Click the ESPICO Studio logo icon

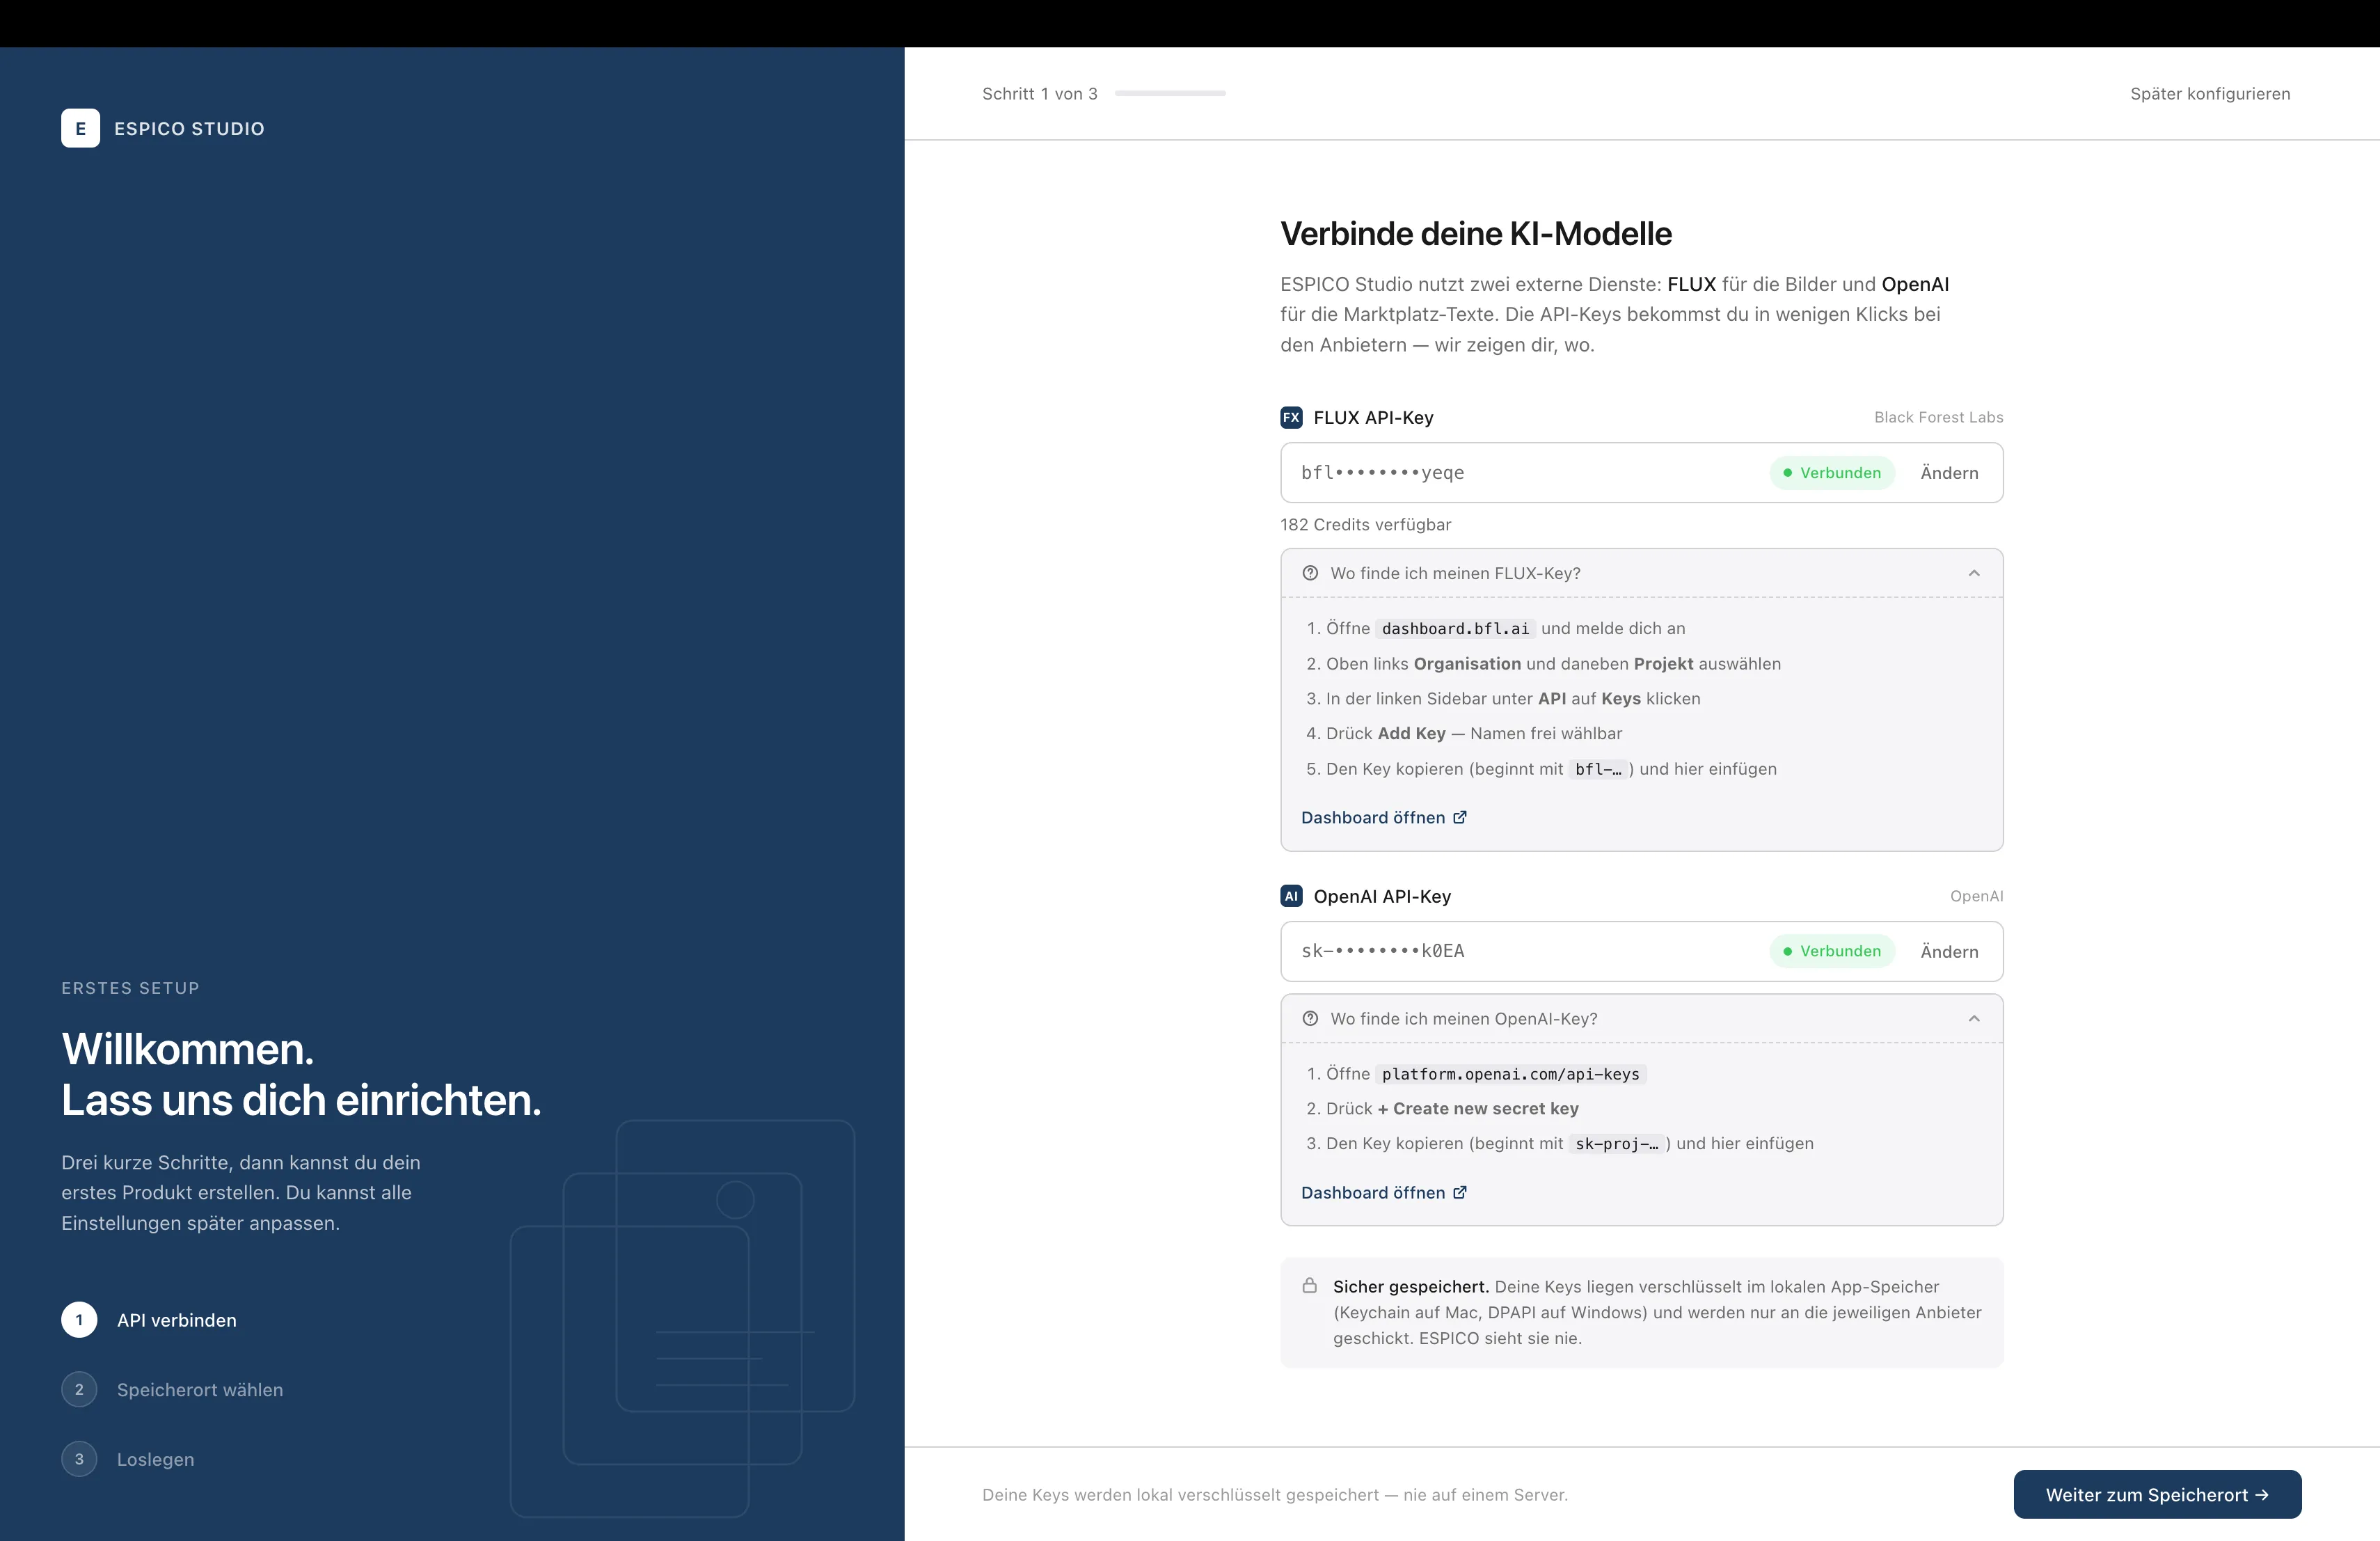tap(80, 128)
